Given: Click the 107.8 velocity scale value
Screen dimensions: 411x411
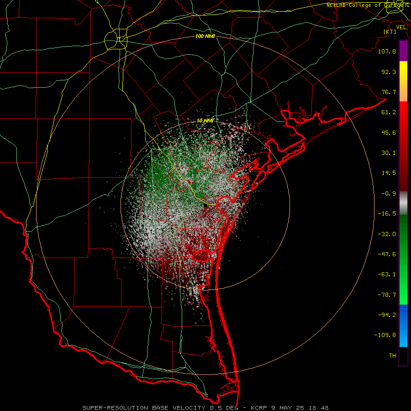Looking at the screenshot, I should (x=387, y=51).
